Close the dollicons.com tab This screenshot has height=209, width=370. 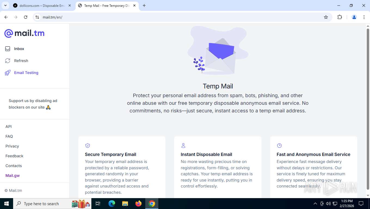(x=70, y=5)
